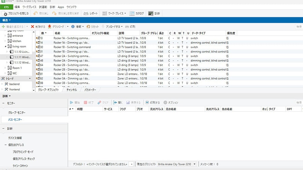
Task: Click the Download (ダウンロード) arrow icon
Action: pyautogui.click(x=50, y=27)
